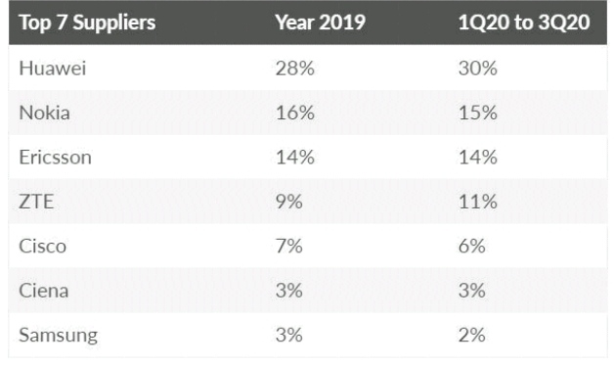Click ZTE's 9% Year 2019 value
Screen dimensions: 614x365
click(289, 202)
